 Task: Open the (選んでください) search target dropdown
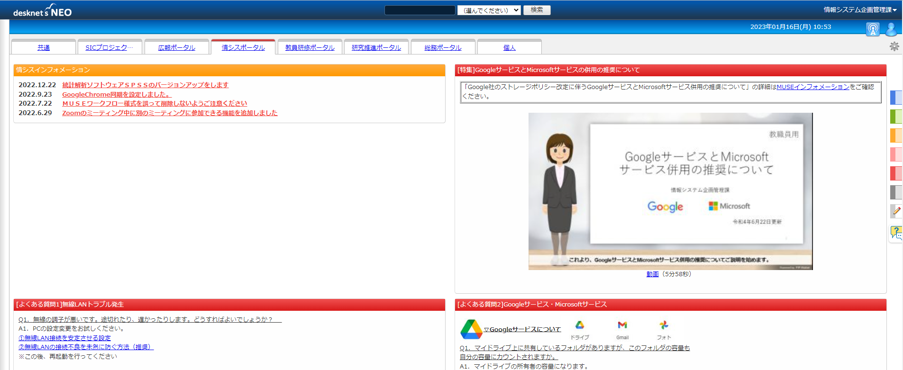(x=489, y=10)
